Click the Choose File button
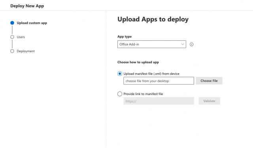The image size is (253, 148). coord(209,81)
